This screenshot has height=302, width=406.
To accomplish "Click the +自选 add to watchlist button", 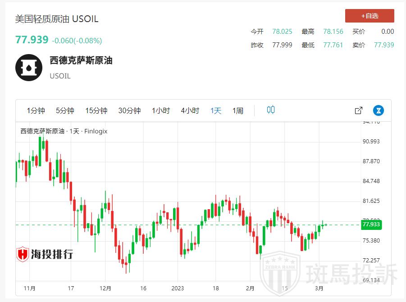I will point(370,16).
